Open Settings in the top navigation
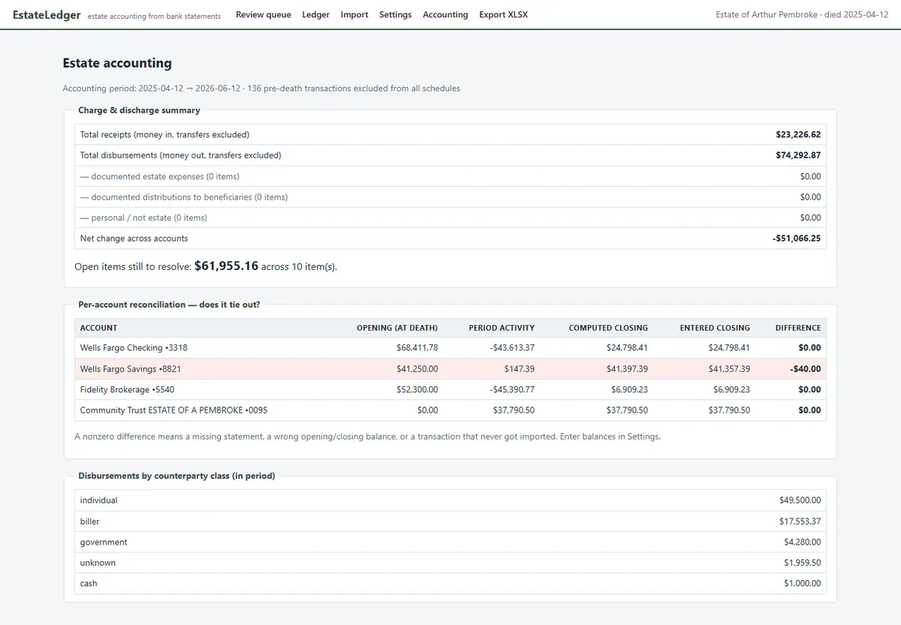Image resolution: width=901 pixels, height=625 pixels. pos(395,14)
